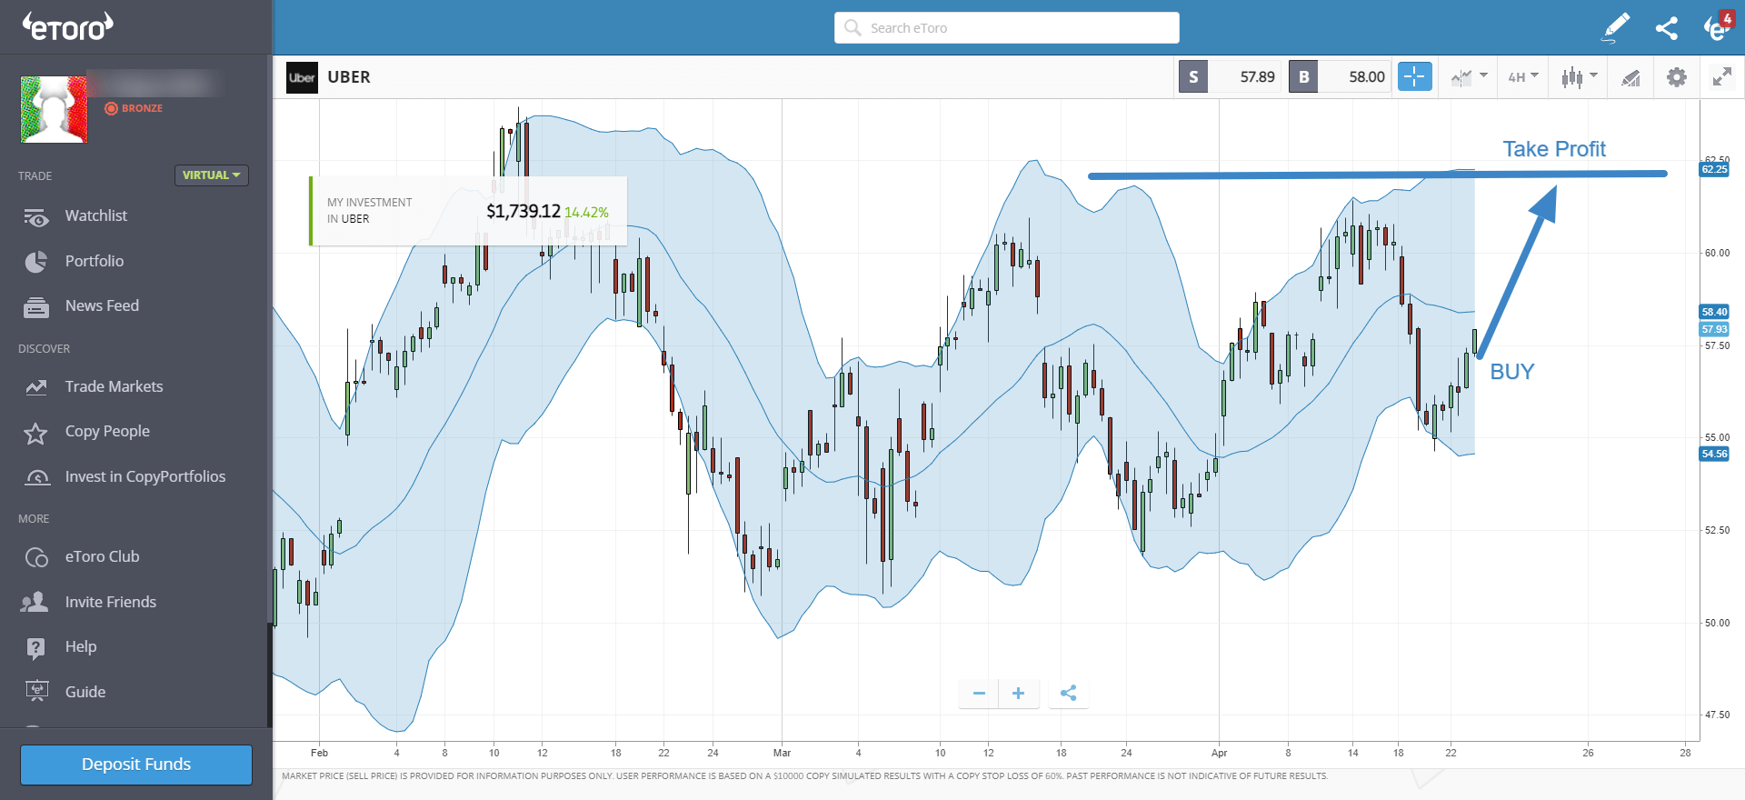Click the chart share button
Viewport: 1745px width, 800px height.
pyautogui.click(x=1069, y=694)
